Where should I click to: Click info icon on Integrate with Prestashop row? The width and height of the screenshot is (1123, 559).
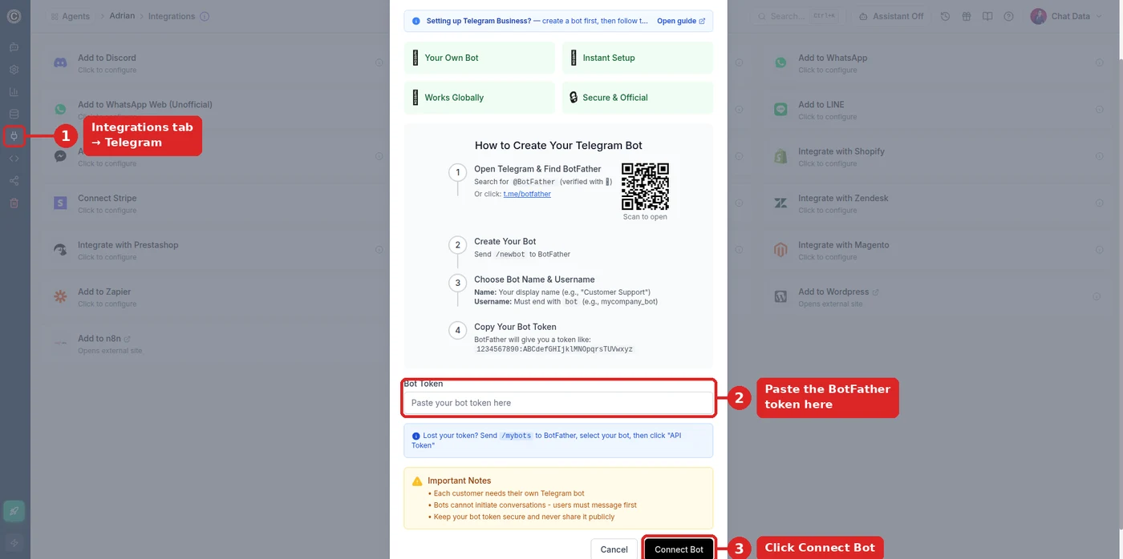tap(379, 250)
